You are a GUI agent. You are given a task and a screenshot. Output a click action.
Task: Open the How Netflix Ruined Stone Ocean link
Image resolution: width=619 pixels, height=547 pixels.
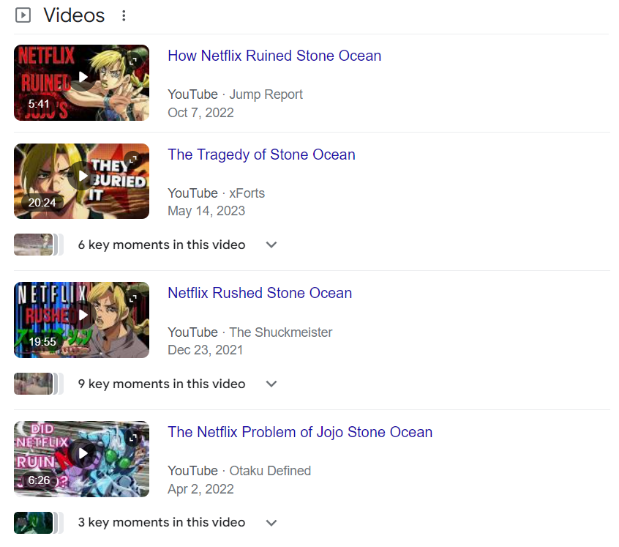point(274,56)
